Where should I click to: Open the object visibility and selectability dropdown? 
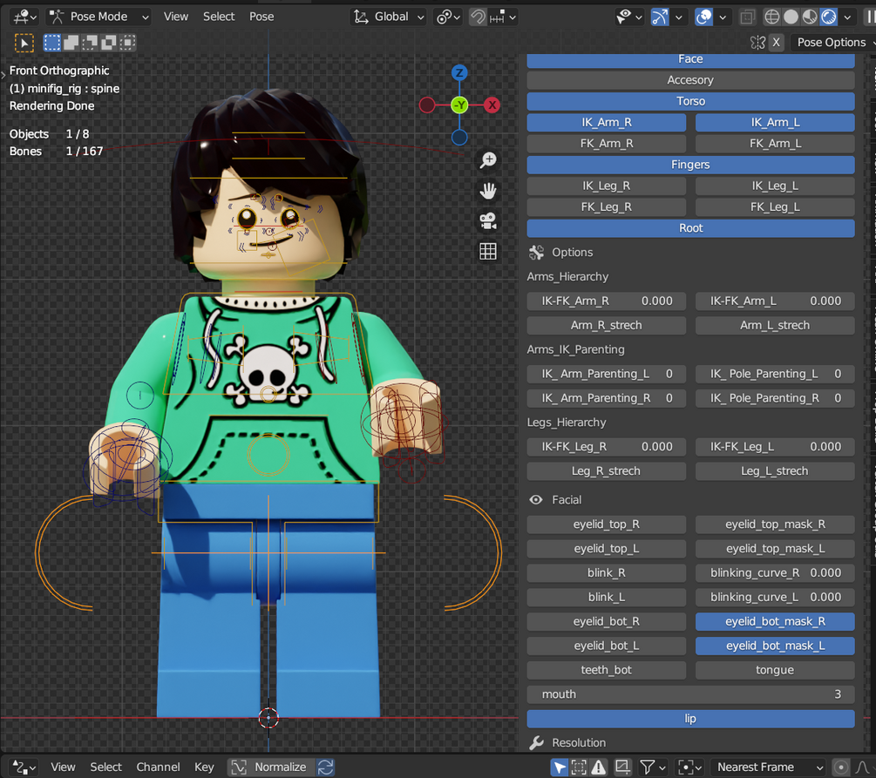point(628,17)
